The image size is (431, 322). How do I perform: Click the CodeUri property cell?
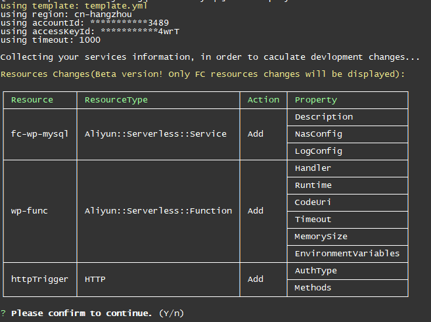tap(313, 202)
